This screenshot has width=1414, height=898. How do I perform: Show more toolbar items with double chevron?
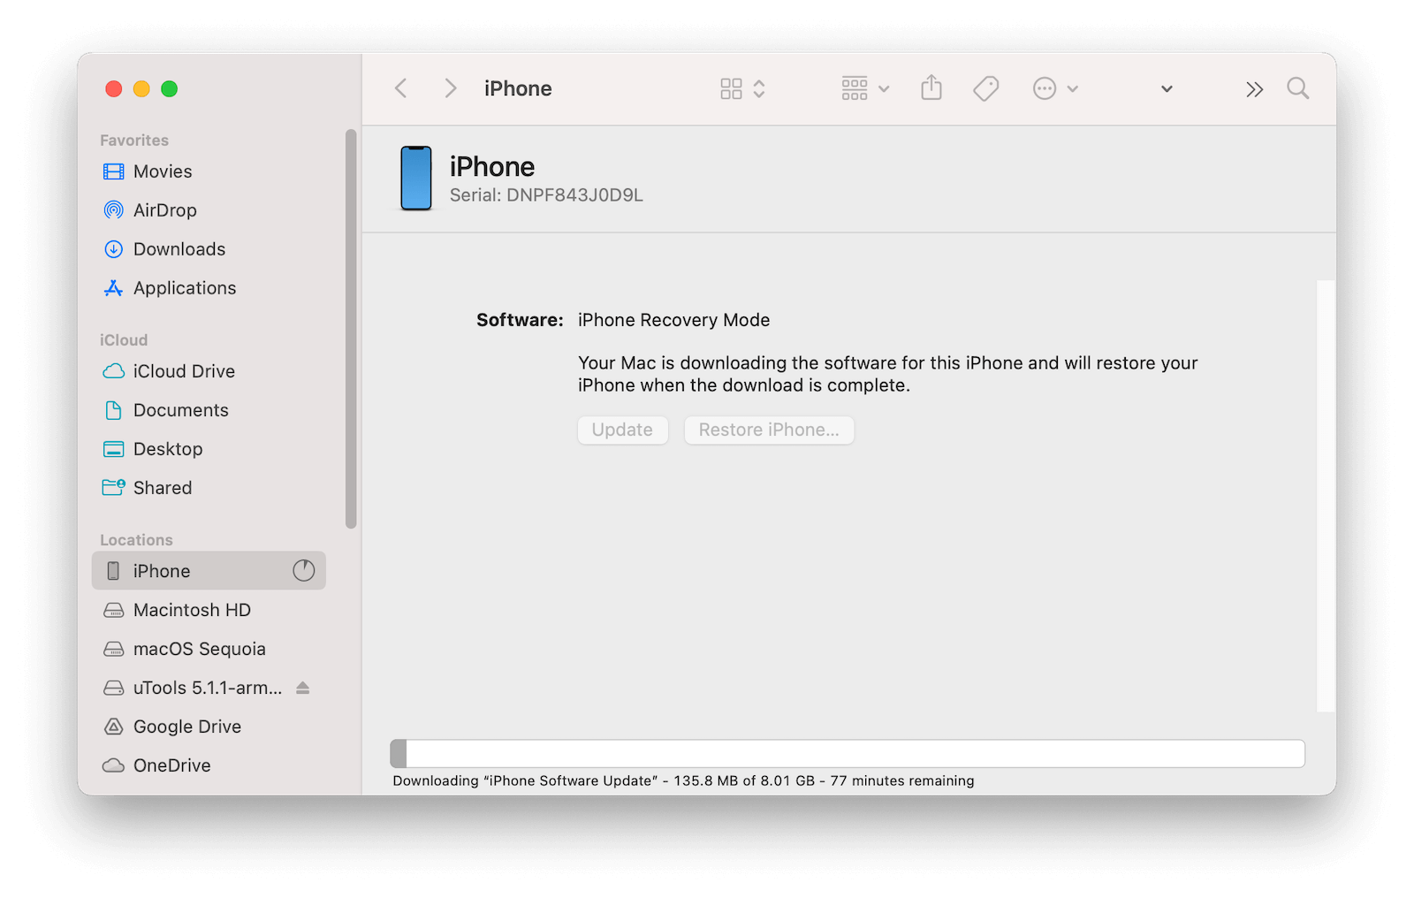[x=1255, y=89]
